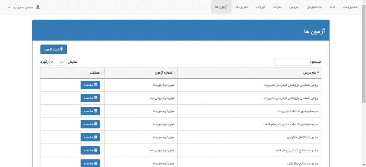Open the آزمون ها navigation tab
Image resolution: width=366 pixels, height=167 pixels.
[x=221, y=7]
